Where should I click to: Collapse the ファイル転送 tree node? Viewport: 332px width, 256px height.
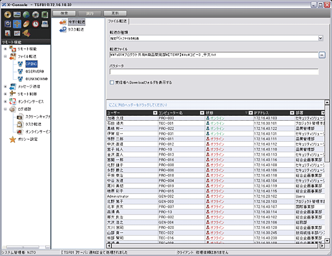5,56
